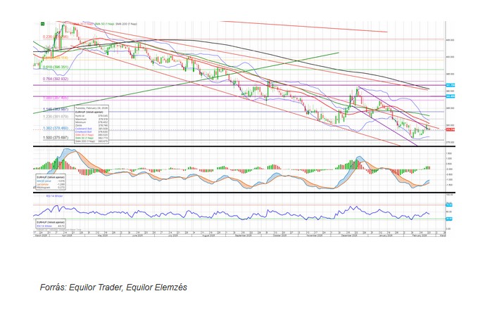485x310 pixels.
Task: Click the red current price tag on axis
Action: pyautogui.click(x=453, y=129)
